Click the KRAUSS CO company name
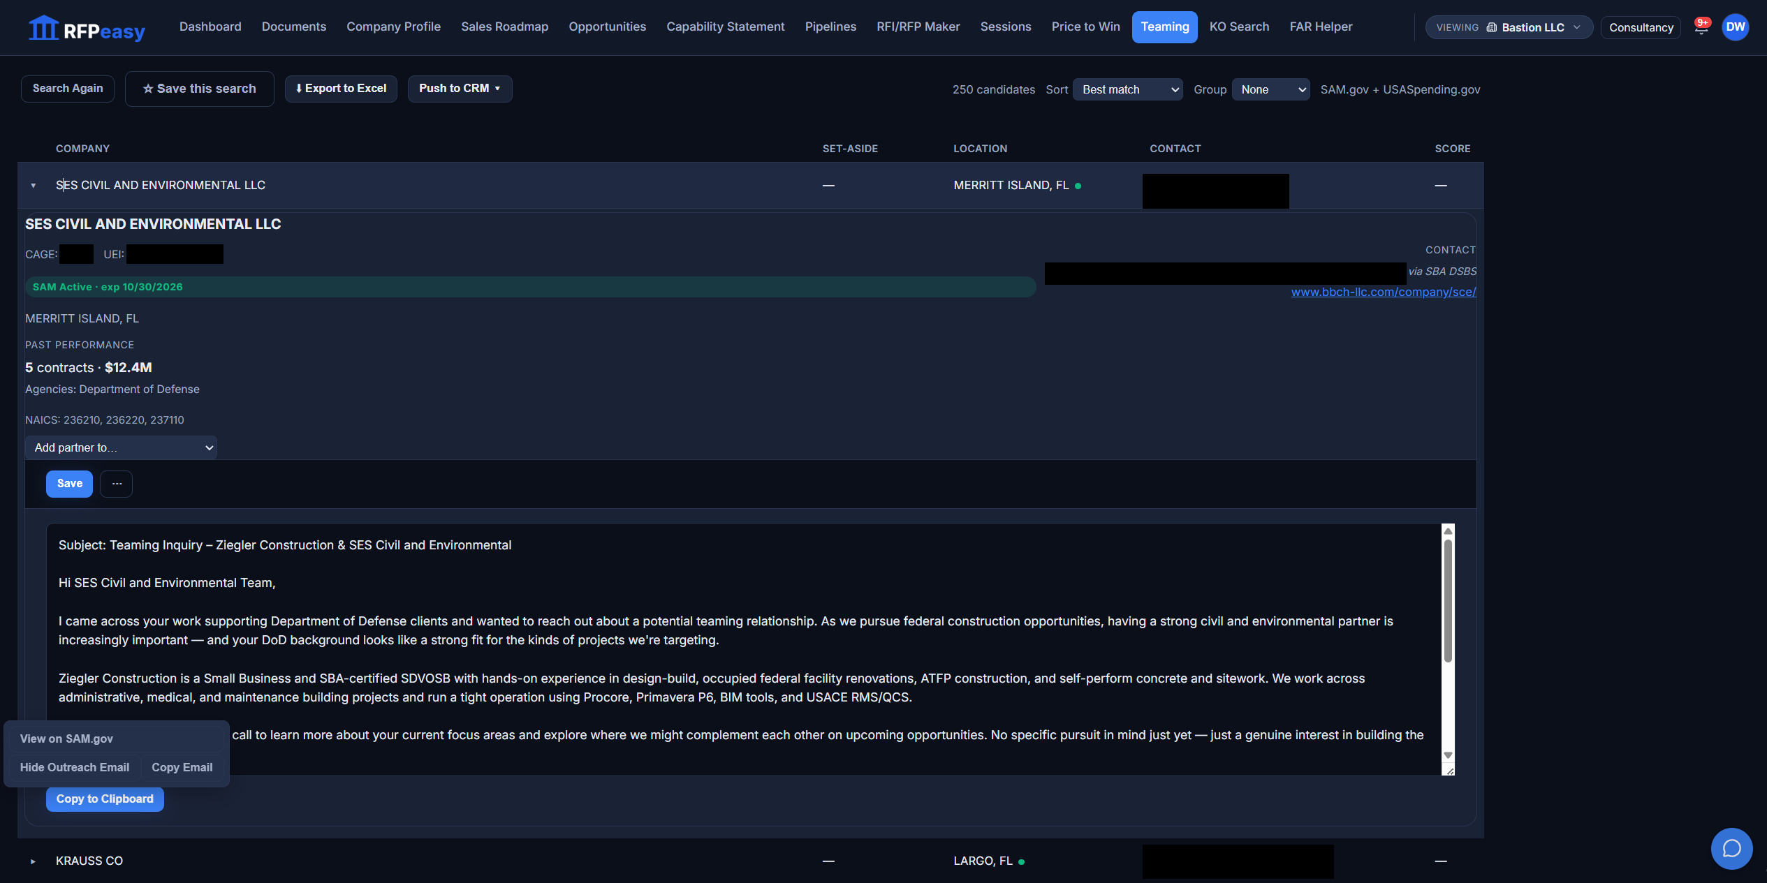 point(89,861)
